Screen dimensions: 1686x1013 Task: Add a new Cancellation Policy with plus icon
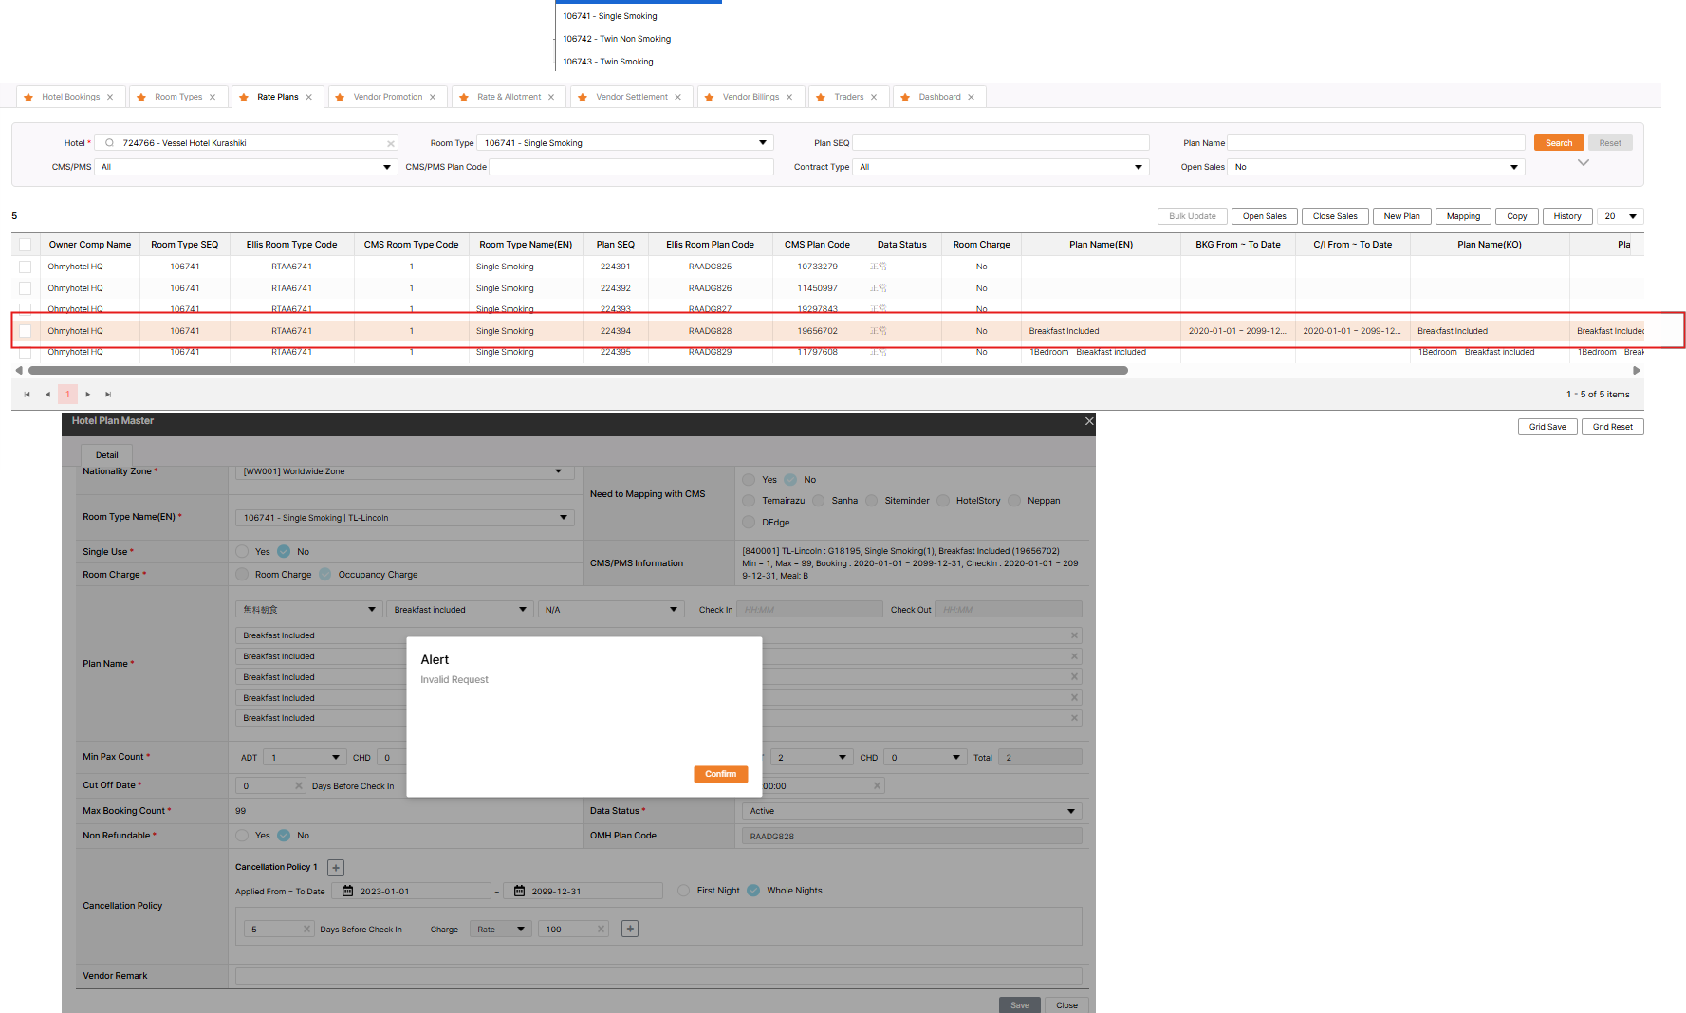tap(336, 868)
